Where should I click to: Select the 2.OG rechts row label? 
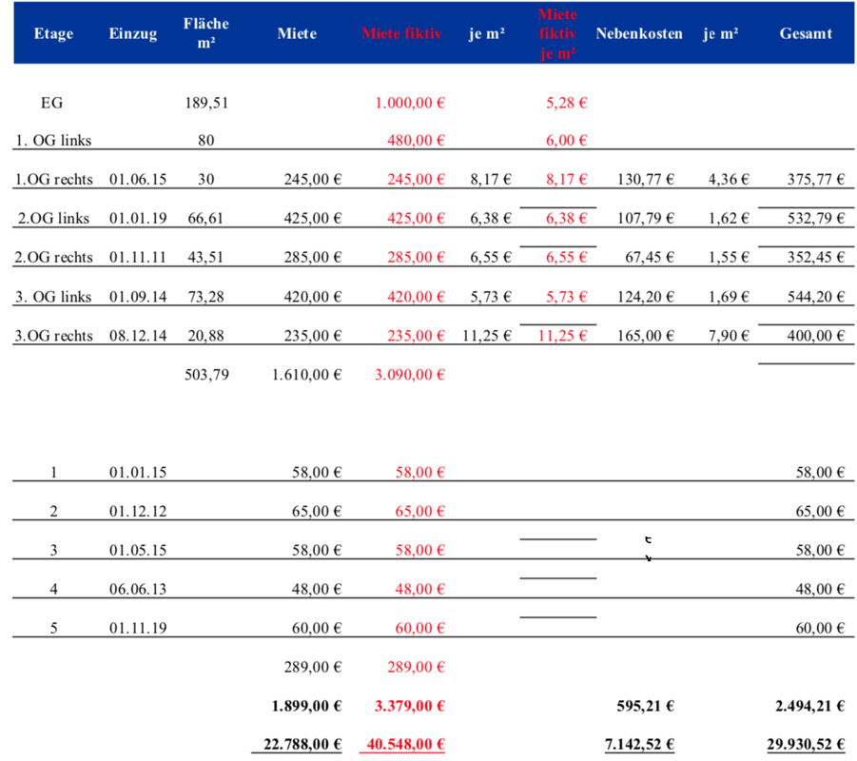coord(53,257)
